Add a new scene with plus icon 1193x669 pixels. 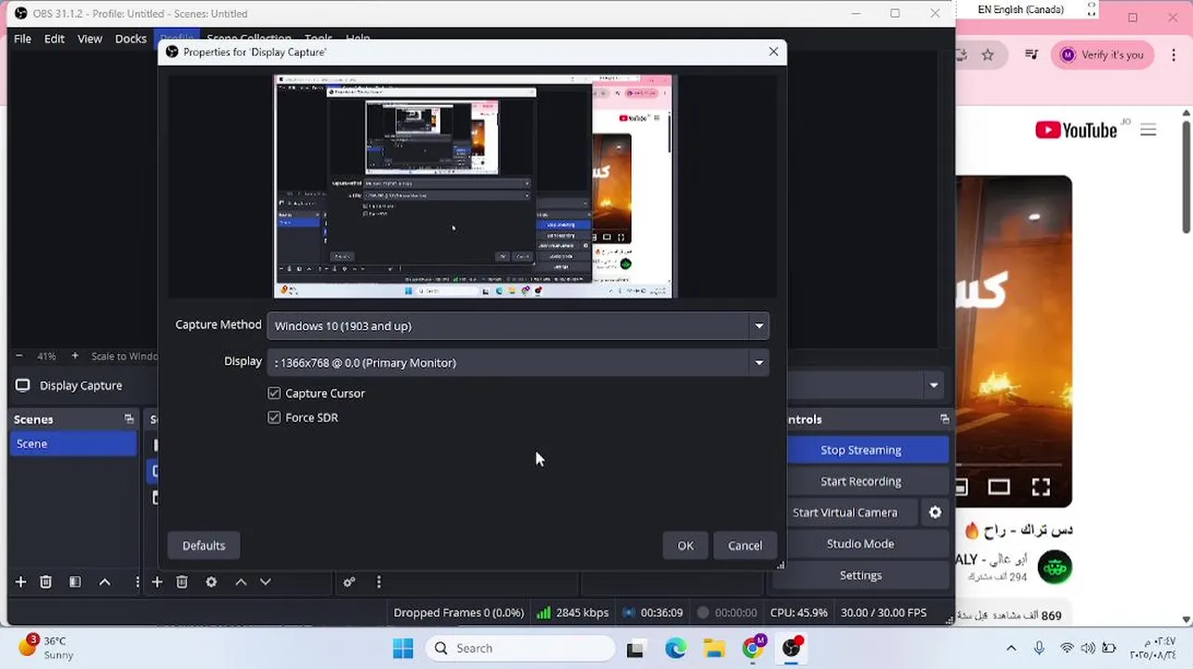point(20,582)
